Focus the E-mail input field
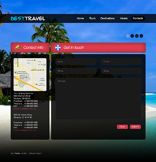The height and width of the screenshot is (162, 156). 121,62
